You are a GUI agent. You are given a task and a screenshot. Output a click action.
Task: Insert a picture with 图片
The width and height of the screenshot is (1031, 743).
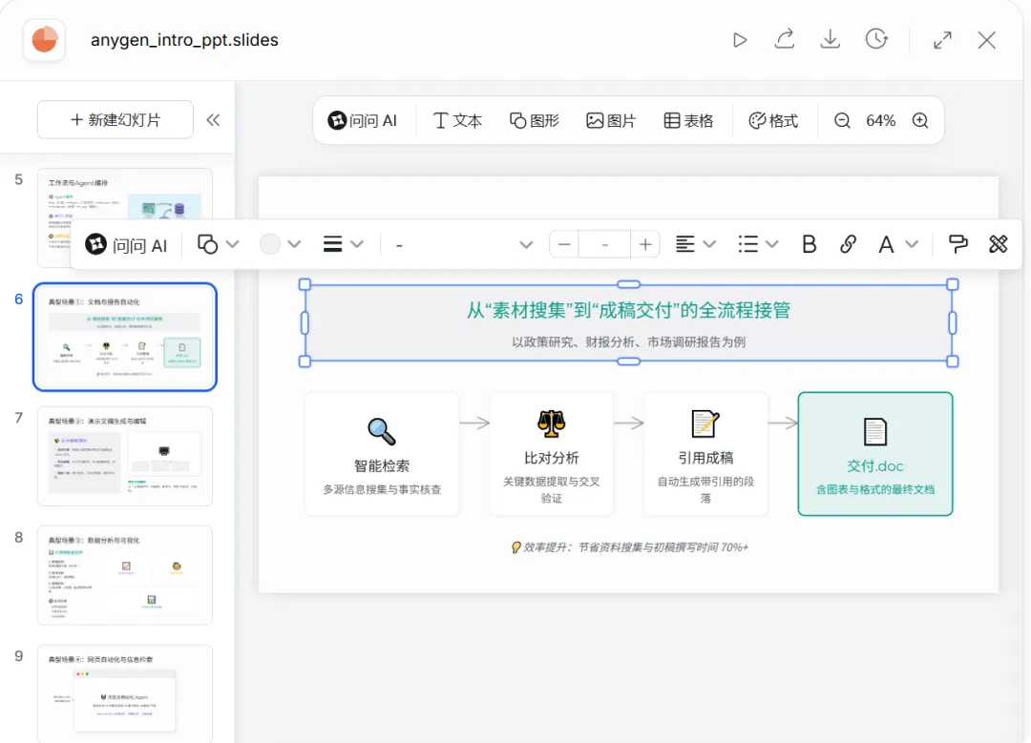tap(611, 121)
